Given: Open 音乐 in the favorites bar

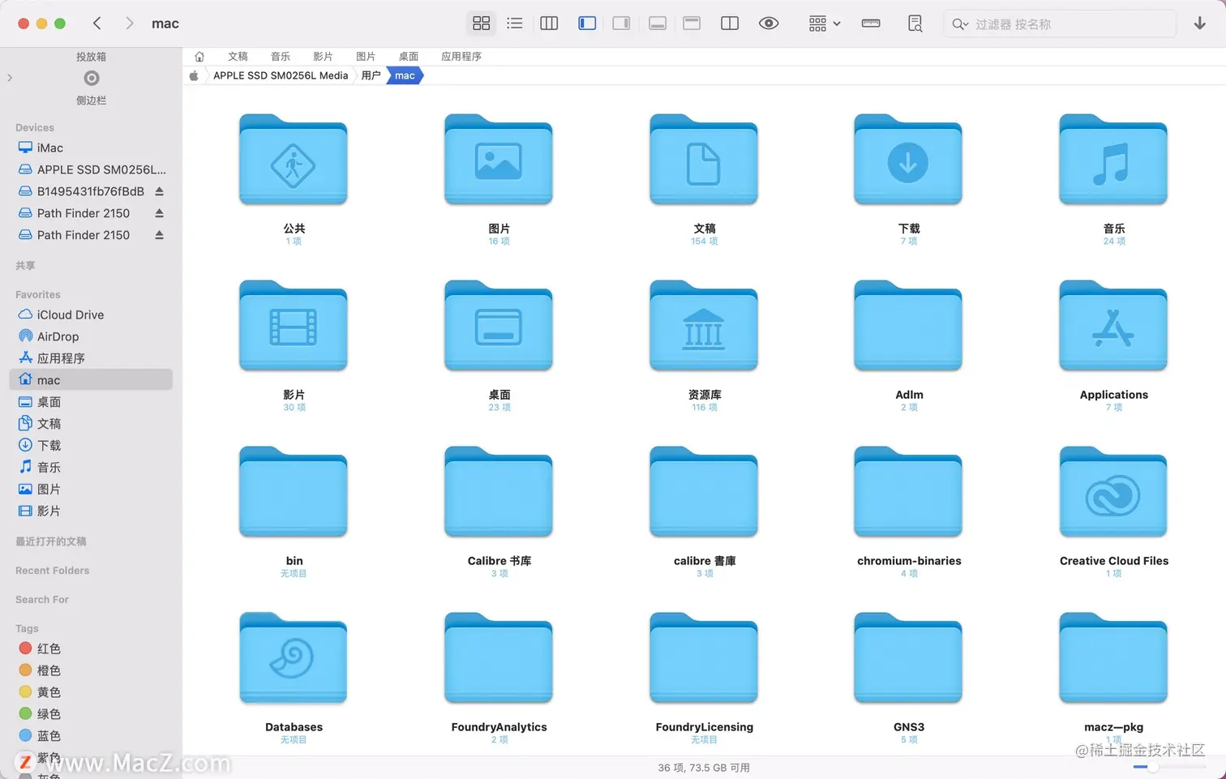Looking at the screenshot, I should (x=281, y=57).
